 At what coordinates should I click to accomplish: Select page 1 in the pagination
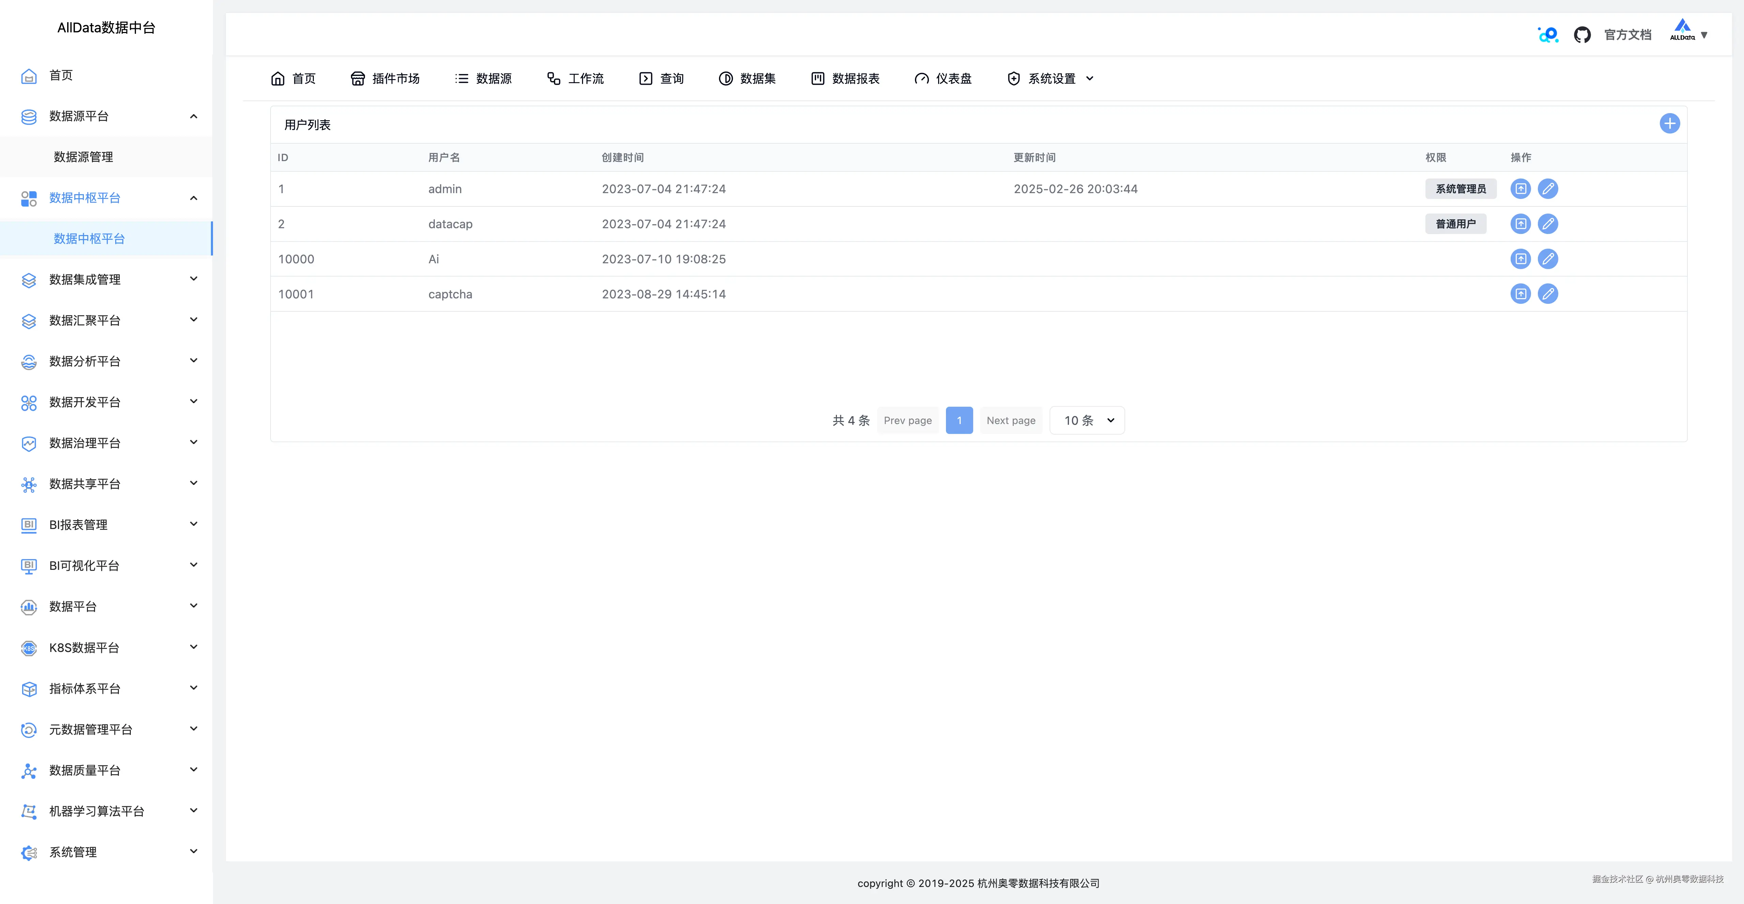[959, 420]
